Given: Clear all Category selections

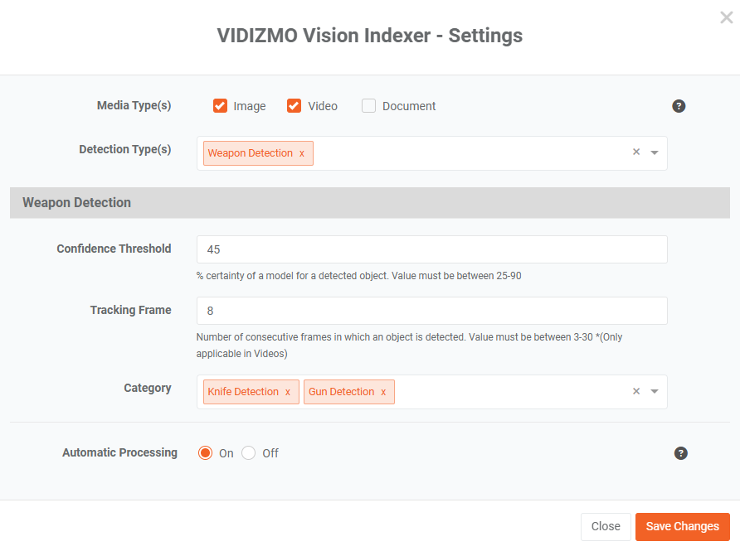Looking at the screenshot, I should click(x=636, y=391).
